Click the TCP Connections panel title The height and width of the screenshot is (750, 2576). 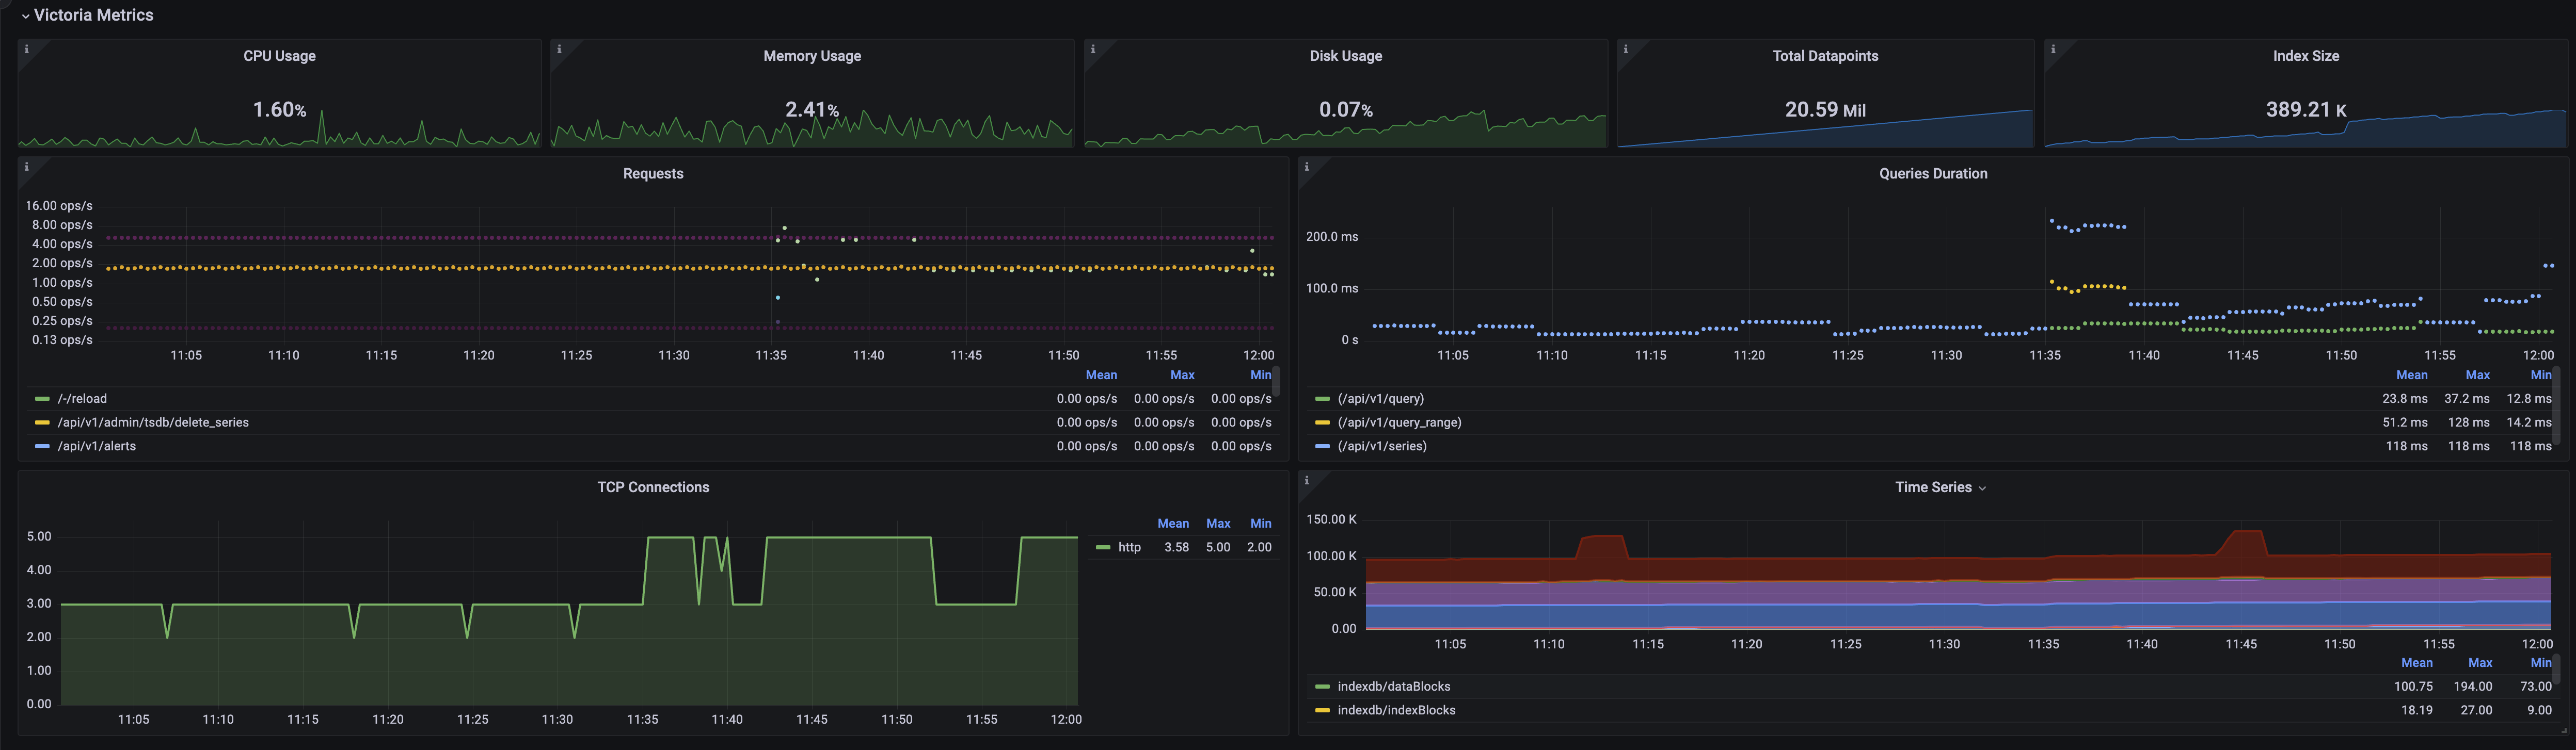click(653, 487)
